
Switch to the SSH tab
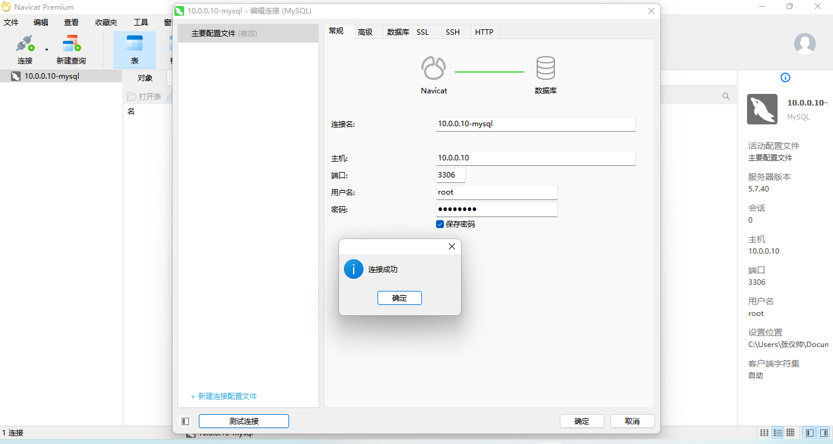coord(452,32)
